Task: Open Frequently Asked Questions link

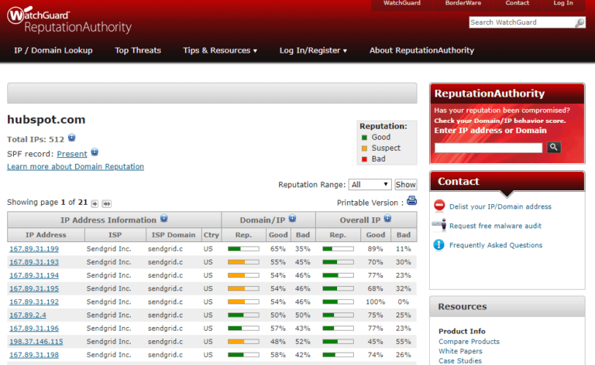Action: point(496,245)
